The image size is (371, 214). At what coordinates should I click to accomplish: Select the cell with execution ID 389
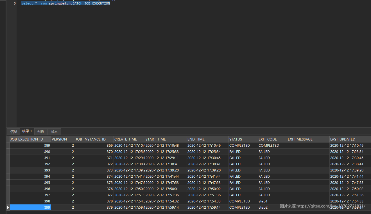coord(30,146)
